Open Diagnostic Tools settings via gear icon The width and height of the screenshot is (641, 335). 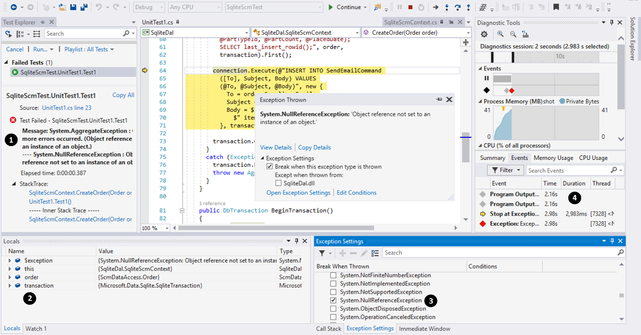point(484,34)
